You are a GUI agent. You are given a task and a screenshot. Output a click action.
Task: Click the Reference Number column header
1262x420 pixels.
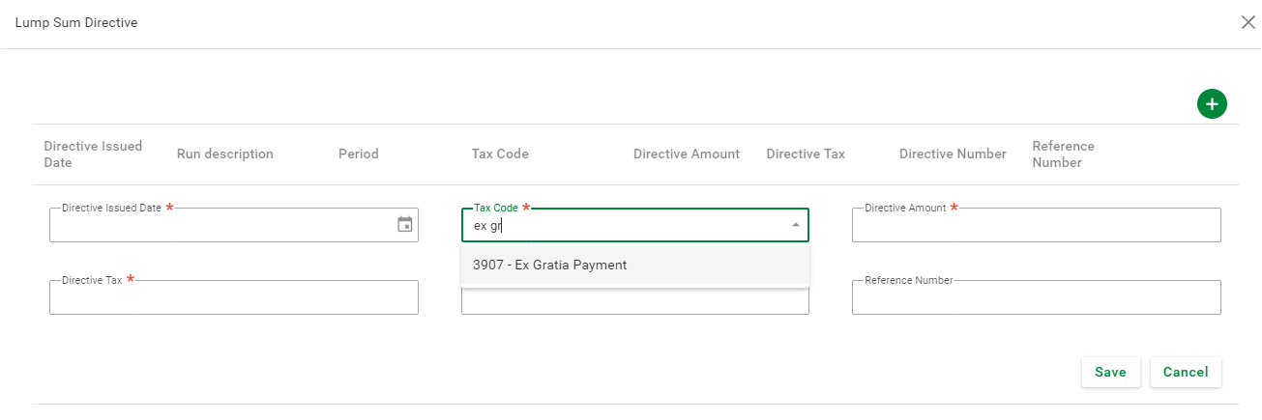pos(1063,154)
